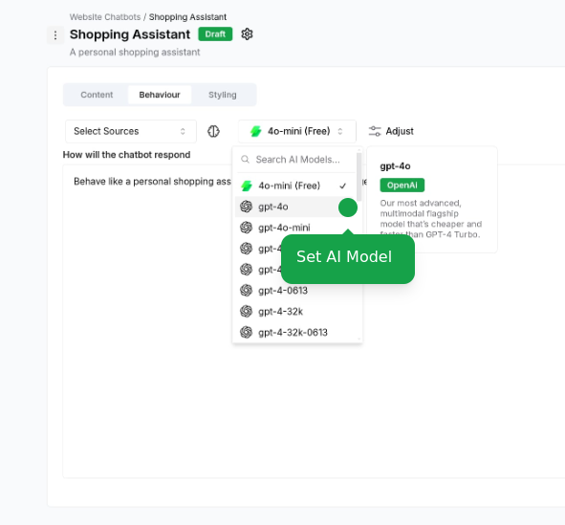Click the OpenAI provider badge
This screenshot has height=525, width=565.
pyautogui.click(x=402, y=186)
